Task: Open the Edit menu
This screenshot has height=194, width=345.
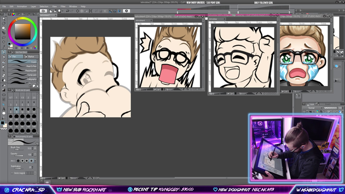Action: point(11,6)
